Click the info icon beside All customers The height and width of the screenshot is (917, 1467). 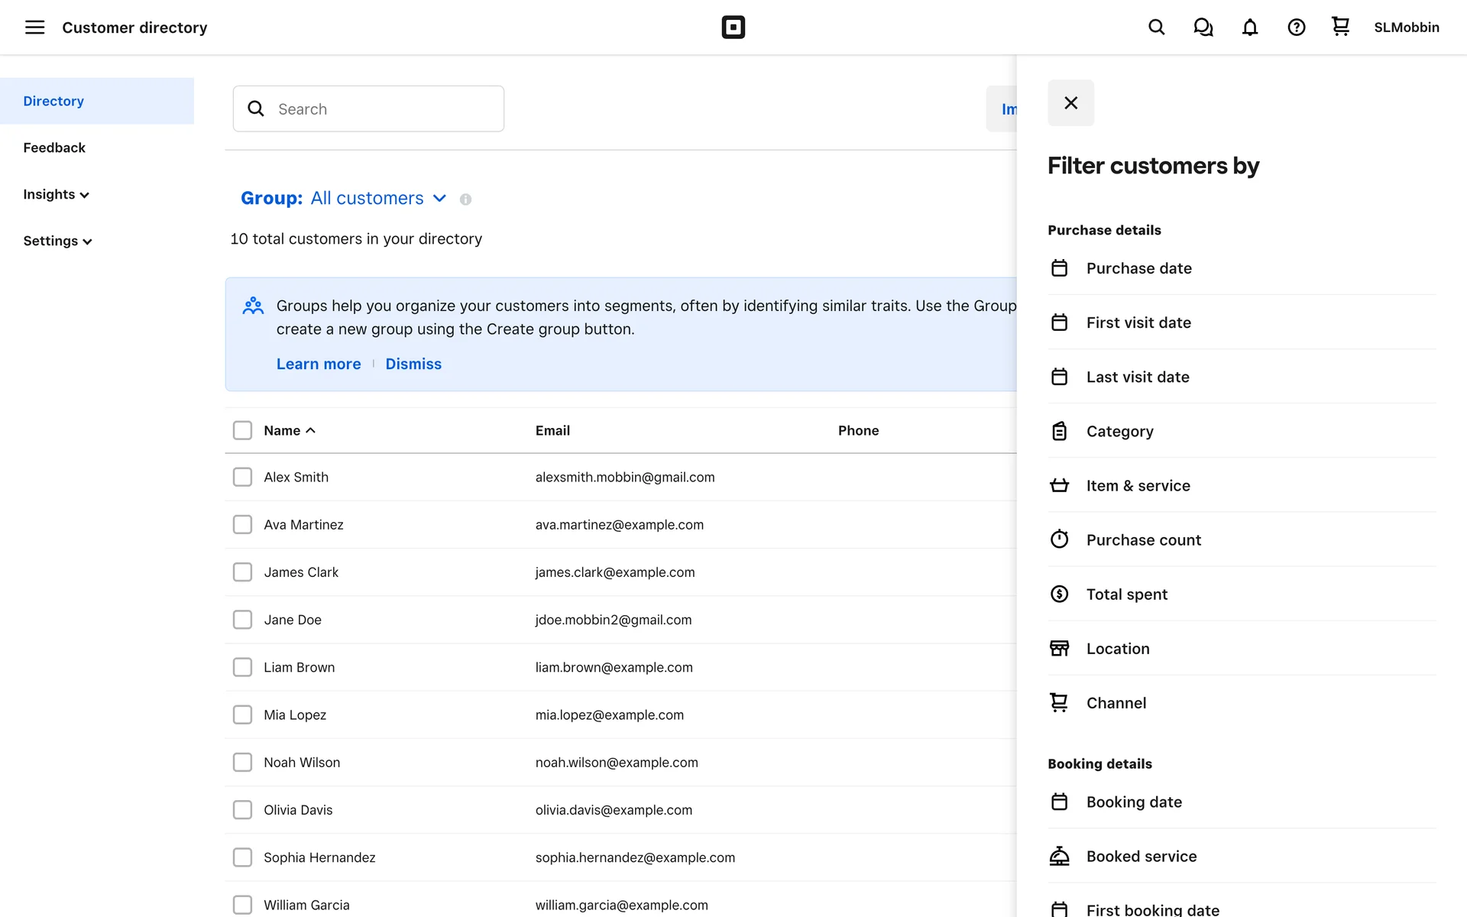click(465, 199)
